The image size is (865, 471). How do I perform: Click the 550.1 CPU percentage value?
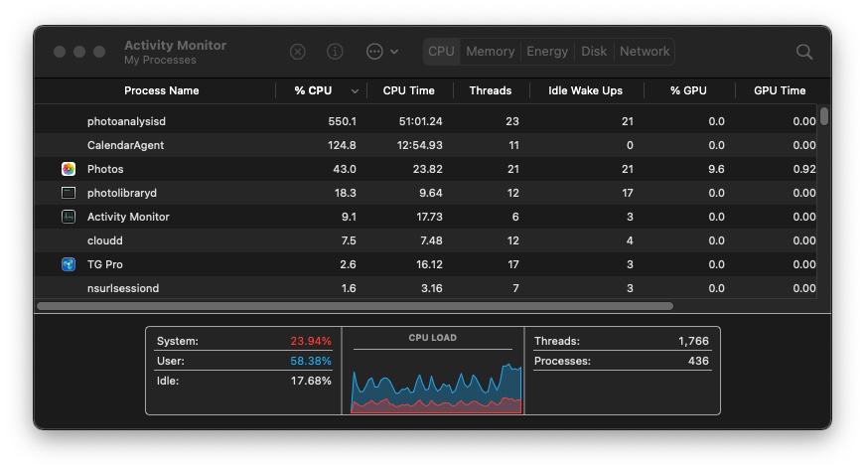coord(342,121)
